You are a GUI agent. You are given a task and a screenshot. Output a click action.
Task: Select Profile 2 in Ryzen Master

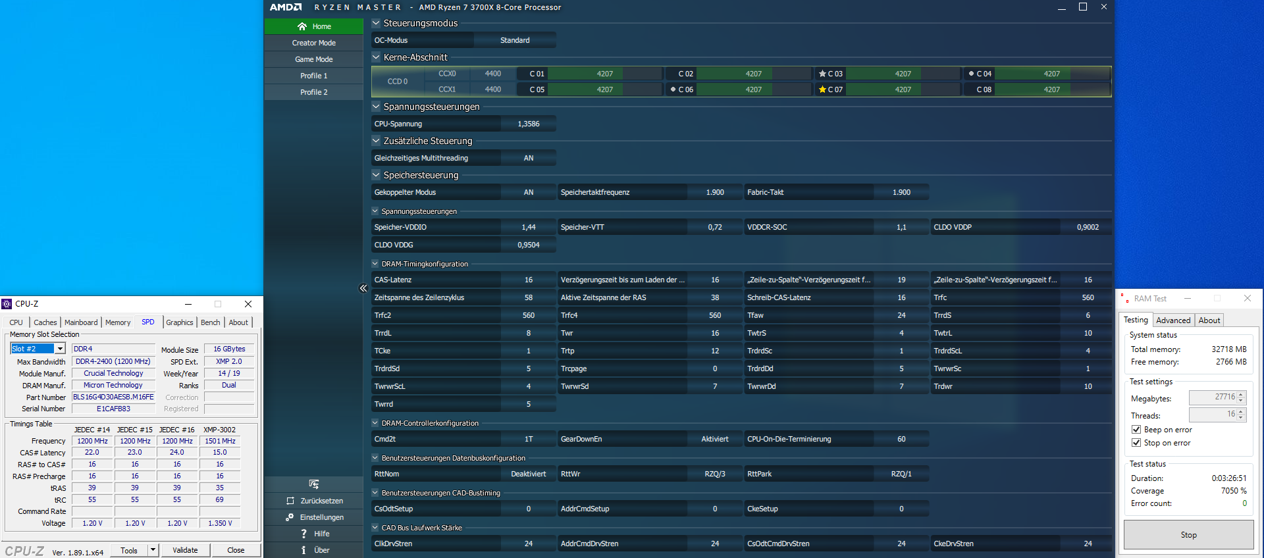[314, 92]
